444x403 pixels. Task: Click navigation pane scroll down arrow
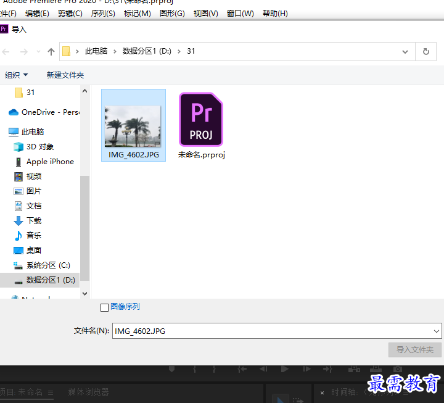[84, 294]
